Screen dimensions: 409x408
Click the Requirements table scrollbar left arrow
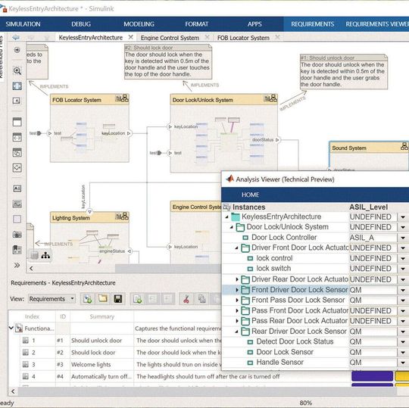pyautogui.click(x=13, y=391)
